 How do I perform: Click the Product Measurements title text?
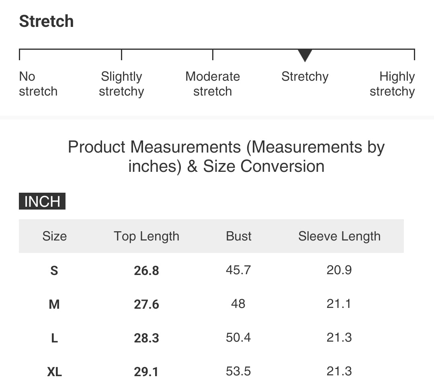[226, 157]
